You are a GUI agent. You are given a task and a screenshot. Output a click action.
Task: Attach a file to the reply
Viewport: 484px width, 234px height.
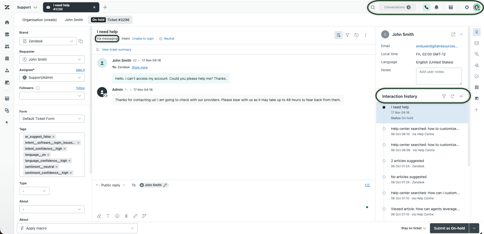pos(126,216)
